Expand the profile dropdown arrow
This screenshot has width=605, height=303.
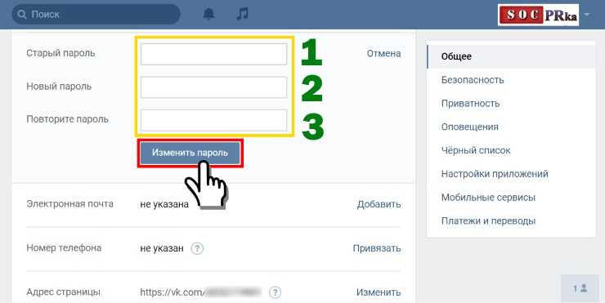coord(587,15)
